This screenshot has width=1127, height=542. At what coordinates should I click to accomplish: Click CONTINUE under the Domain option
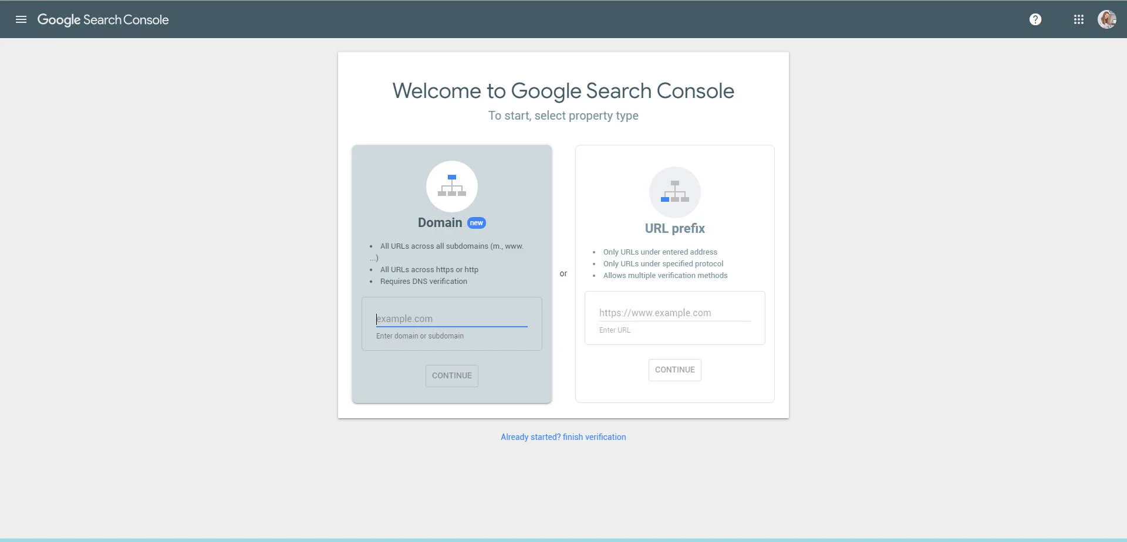[x=451, y=375]
